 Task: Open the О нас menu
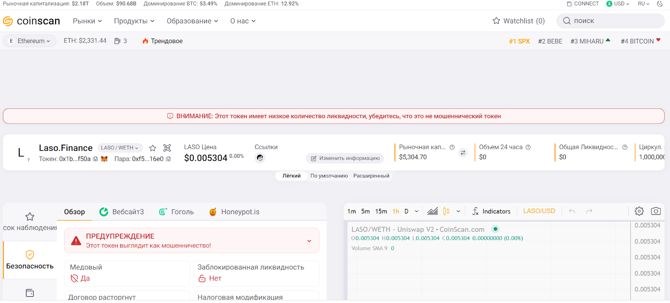coord(243,21)
